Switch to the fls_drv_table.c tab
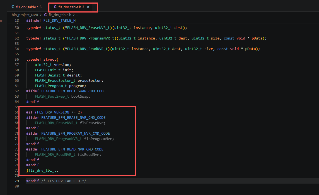Image resolution: width=319 pixels, height=195 pixels. (x=27, y=7)
